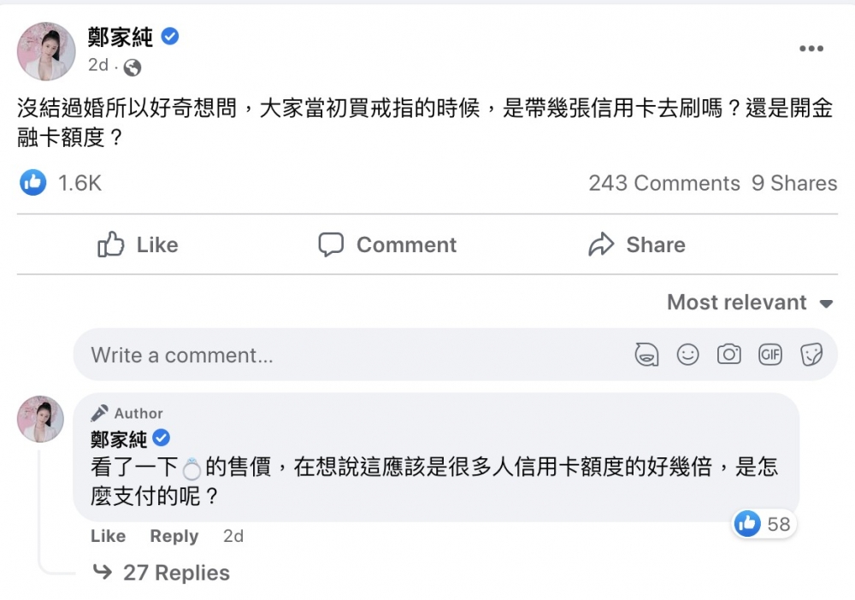Image resolution: width=855 pixels, height=600 pixels.
Task: Click the avatar comment icon beside the emoji icon
Action: click(647, 354)
